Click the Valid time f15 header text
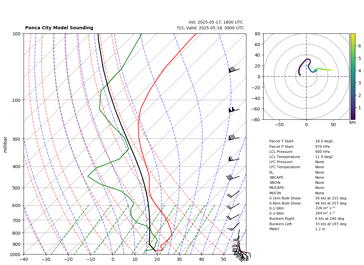Screen dimensions: 364x265 211,28
